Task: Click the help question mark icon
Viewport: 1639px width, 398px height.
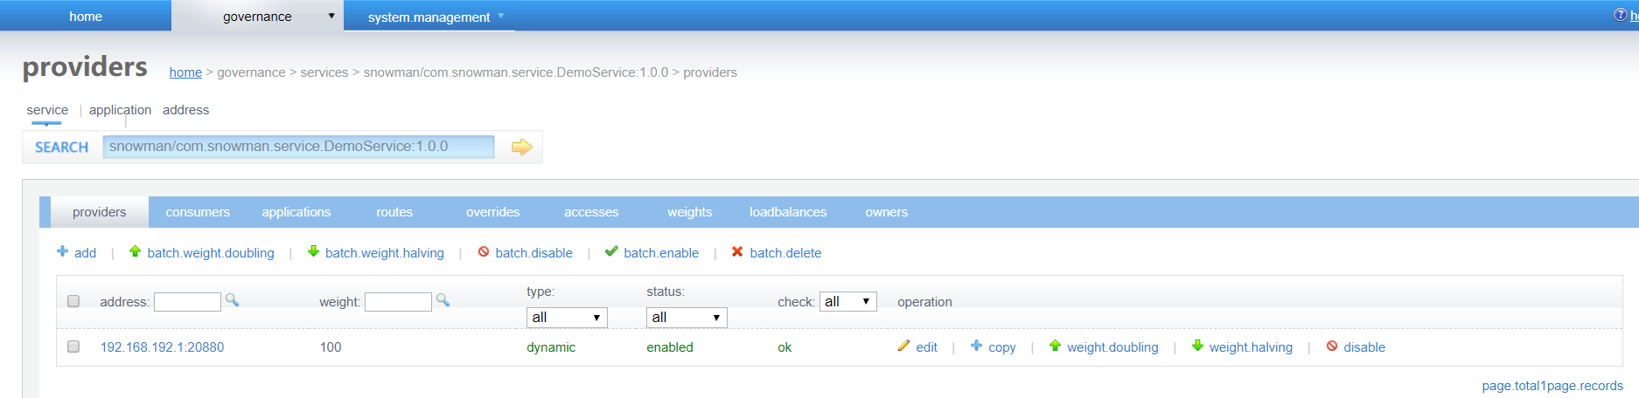Action: [x=1620, y=15]
